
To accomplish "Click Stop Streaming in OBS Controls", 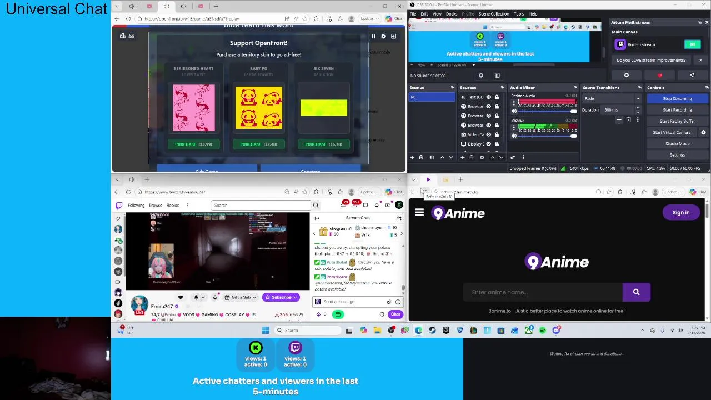I will coord(677,98).
